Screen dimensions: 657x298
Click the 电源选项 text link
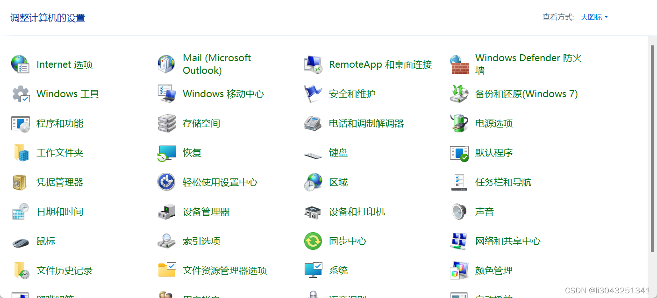tap(494, 123)
